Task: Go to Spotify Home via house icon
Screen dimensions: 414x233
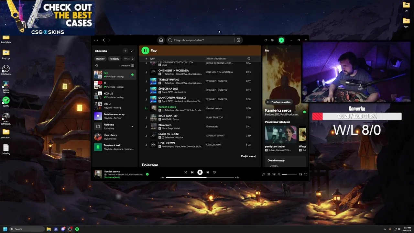Action: click(161, 40)
